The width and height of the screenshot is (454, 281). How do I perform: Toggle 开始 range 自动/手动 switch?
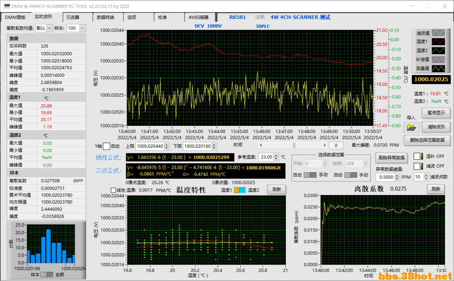(x=310, y=175)
